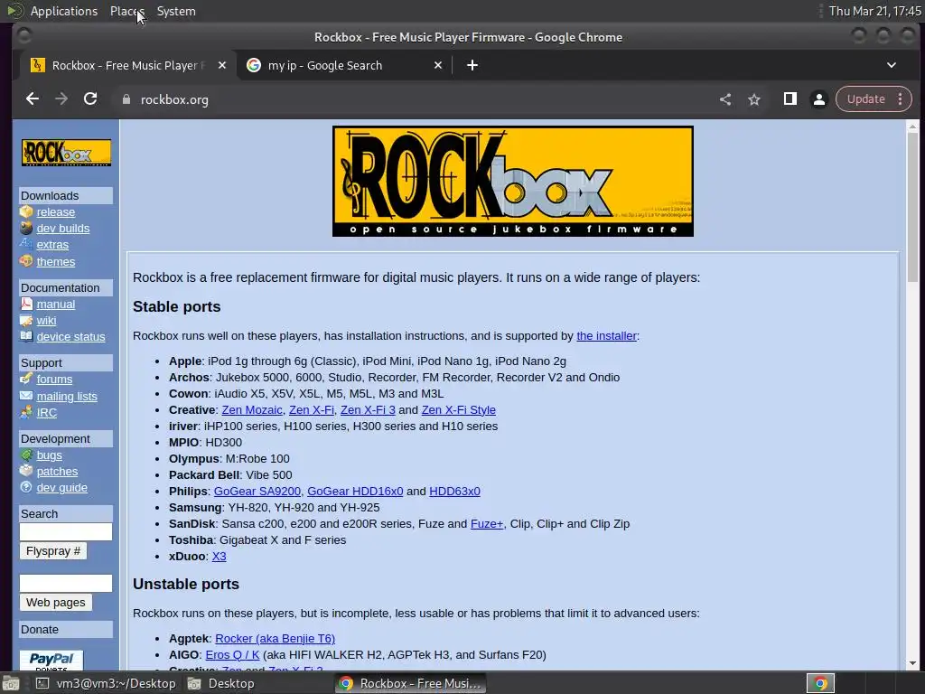Image resolution: width=925 pixels, height=694 pixels.
Task: Switch to vm3@vm3:~/Desktop terminal in taskbar
Action: point(105,683)
